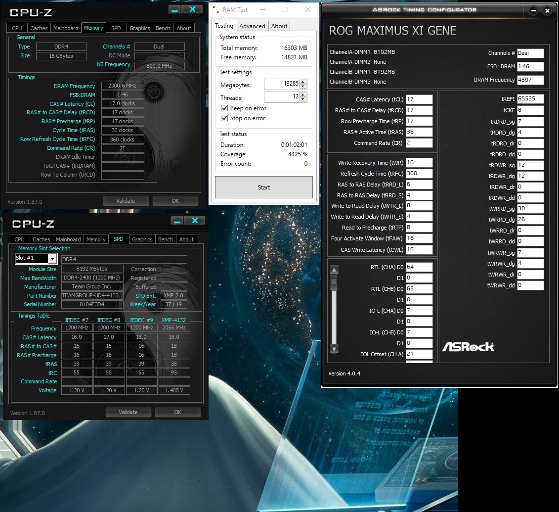This screenshot has height=512, width=559.
Task: Open CPU tab in upper CPU-Z window
Action: (17, 28)
